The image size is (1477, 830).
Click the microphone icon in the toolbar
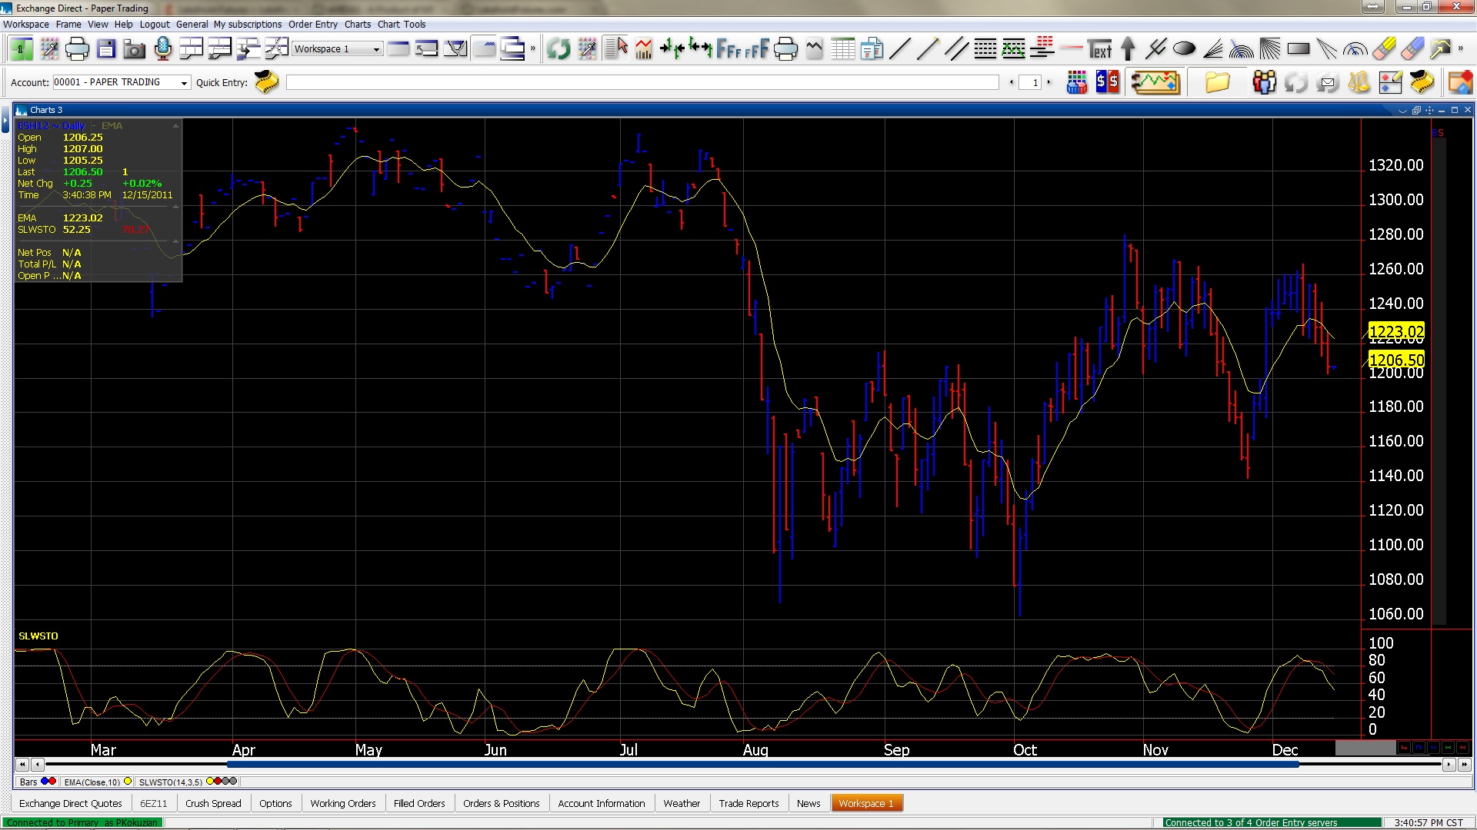[163, 49]
